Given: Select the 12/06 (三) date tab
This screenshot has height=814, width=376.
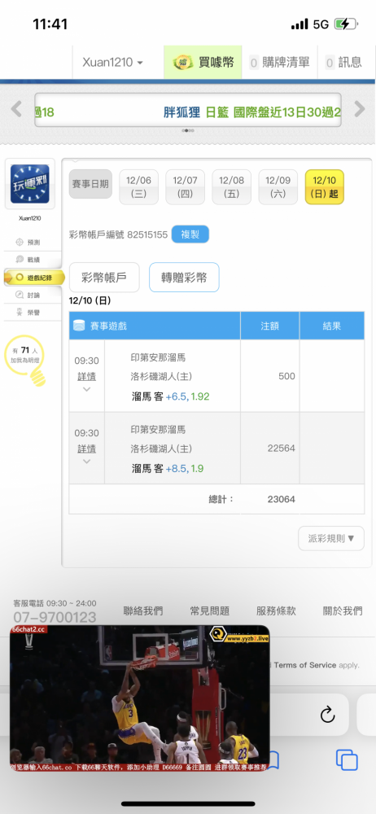Looking at the screenshot, I should [x=138, y=187].
